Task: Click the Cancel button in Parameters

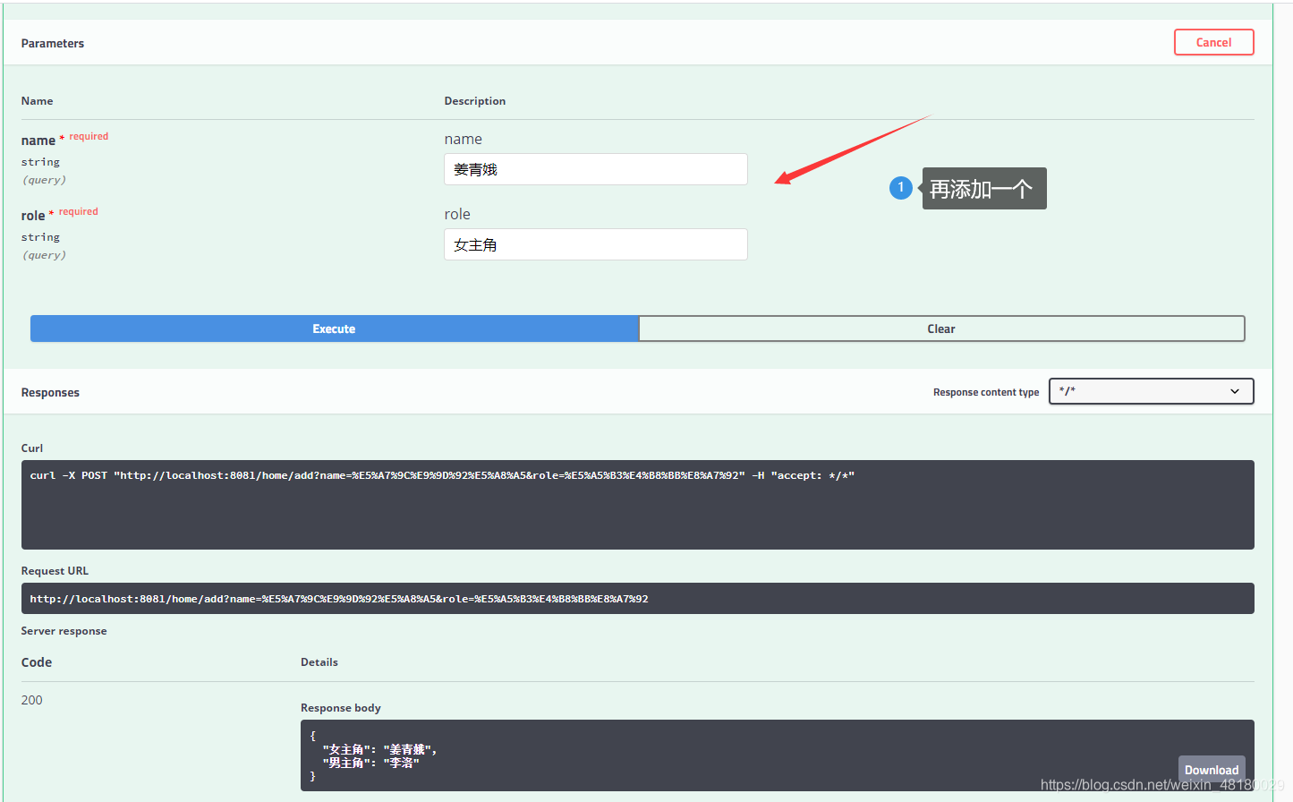Action: pos(1213,42)
